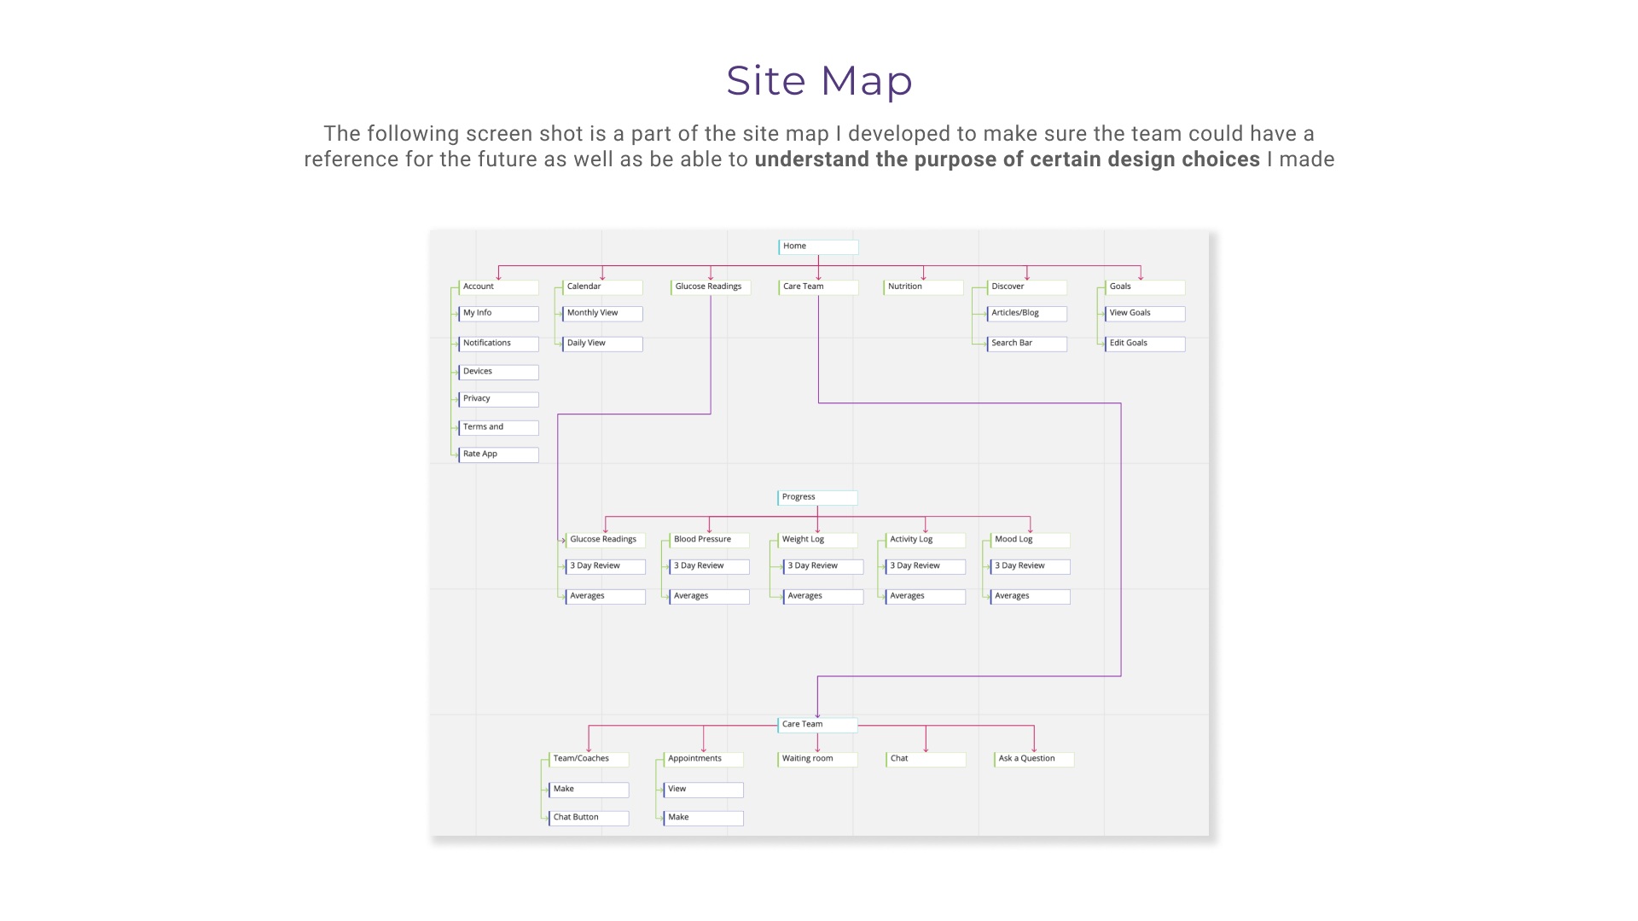Click the Chat Button box
Screen dimensions: 1638x921
589,818
